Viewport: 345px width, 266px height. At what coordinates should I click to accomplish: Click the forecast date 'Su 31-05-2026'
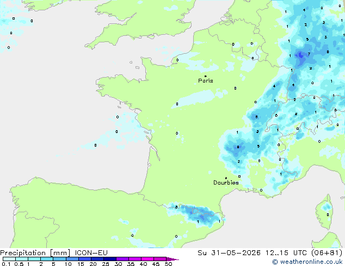[229, 253]
